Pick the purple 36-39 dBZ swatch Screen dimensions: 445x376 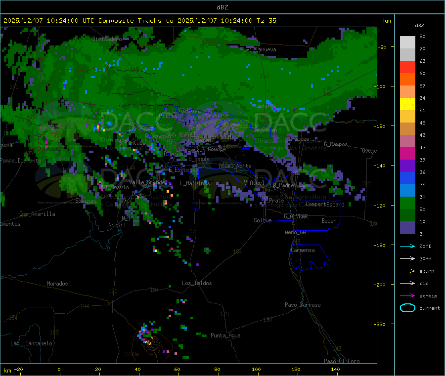coord(407,166)
